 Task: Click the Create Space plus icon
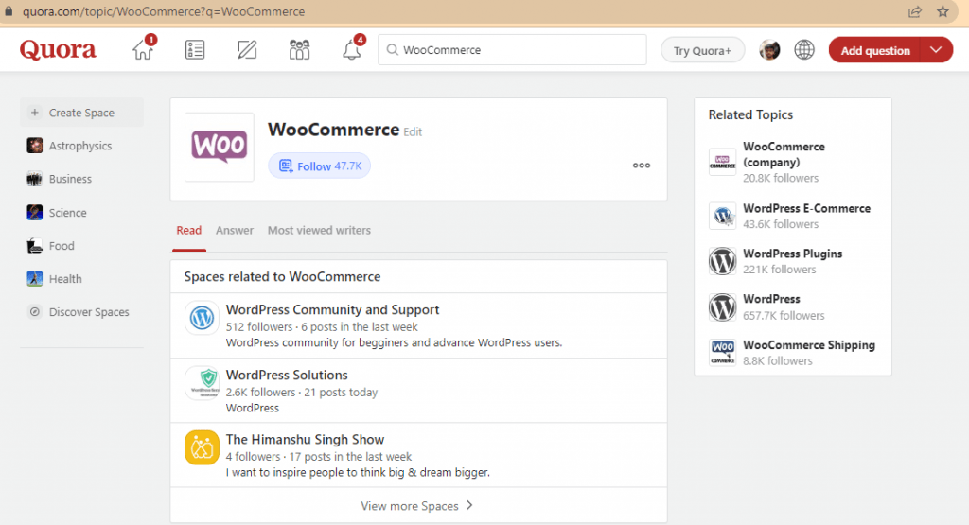point(35,113)
